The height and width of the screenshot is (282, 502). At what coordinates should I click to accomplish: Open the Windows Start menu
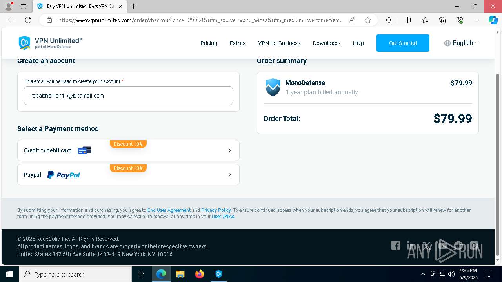click(x=9, y=274)
